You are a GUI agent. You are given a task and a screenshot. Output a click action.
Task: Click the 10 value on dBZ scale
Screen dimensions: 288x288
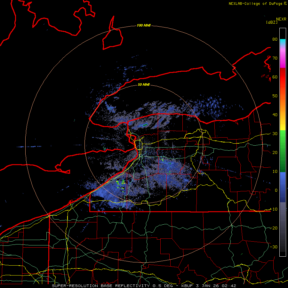(275, 172)
